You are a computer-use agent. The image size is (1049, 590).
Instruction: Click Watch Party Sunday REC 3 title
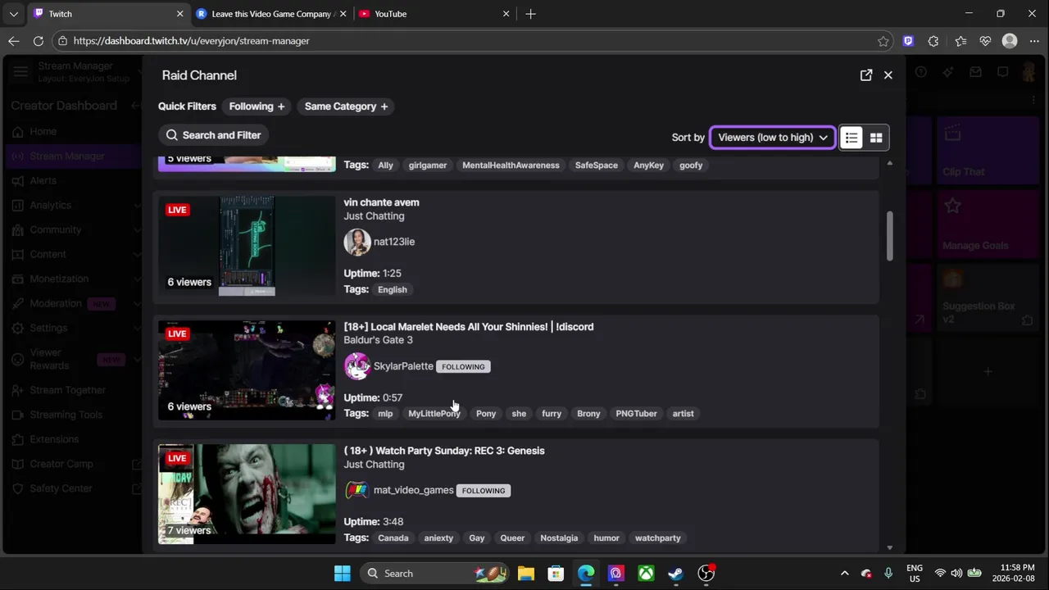(x=444, y=451)
